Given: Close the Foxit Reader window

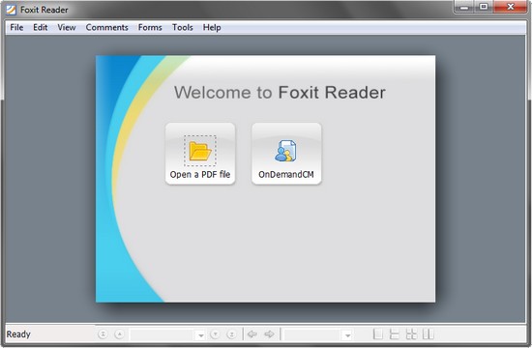Looking at the screenshot, I should click(x=511, y=7).
